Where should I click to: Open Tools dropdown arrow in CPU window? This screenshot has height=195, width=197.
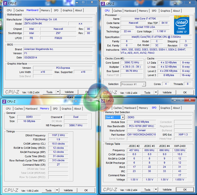[x=156, y=92]
